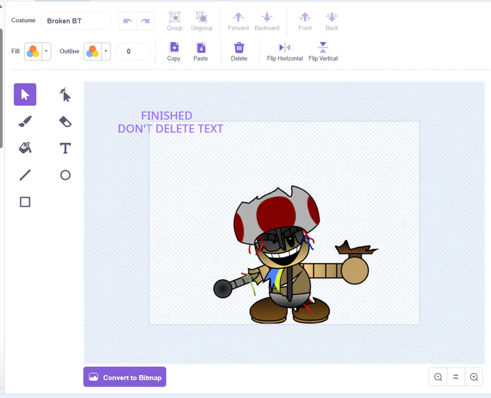Image resolution: width=491 pixels, height=398 pixels.
Task: Expand the Outline color dropdown arrow
Action: pos(106,51)
